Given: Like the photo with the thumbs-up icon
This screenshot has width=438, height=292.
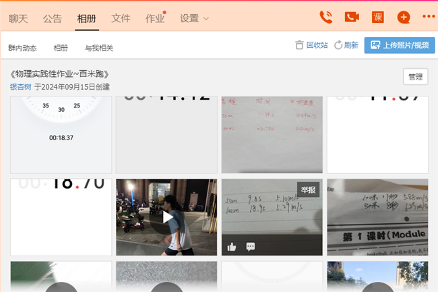Looking at the screenshot, I should coord(232,247).
